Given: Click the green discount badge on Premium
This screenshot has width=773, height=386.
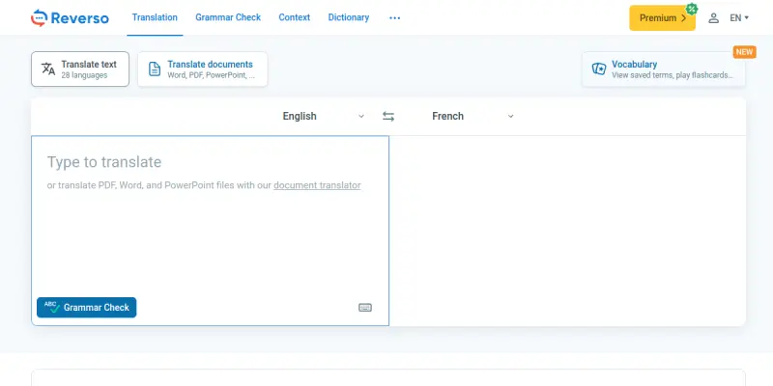Looking at the screenshot, I should point(692,9).
